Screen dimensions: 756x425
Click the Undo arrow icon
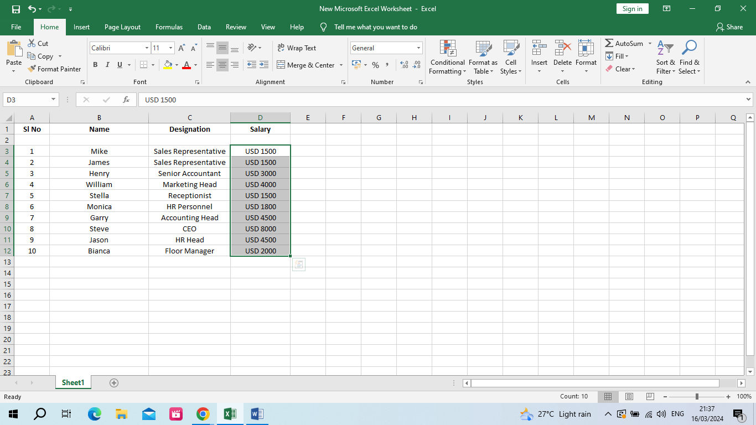(x=32, y=9)
